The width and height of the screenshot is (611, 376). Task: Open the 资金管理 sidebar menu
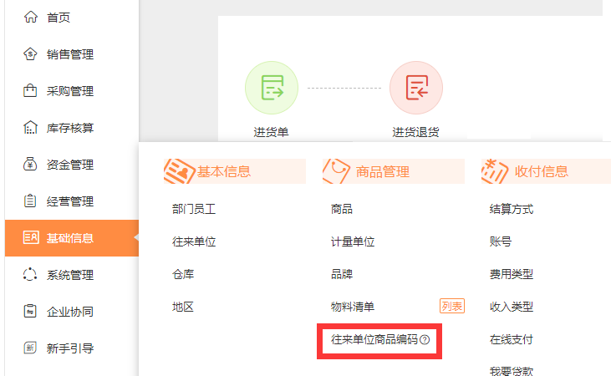(x=70, y=165)
